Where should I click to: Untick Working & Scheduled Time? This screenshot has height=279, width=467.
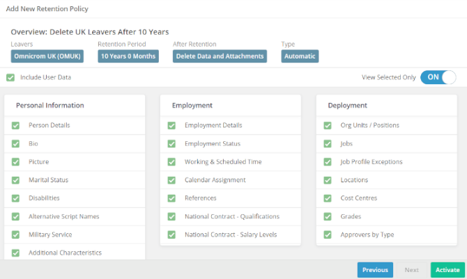tap(171, 162)
